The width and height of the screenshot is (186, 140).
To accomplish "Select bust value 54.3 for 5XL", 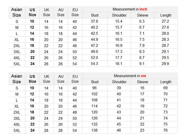I will tap(94, 64).
